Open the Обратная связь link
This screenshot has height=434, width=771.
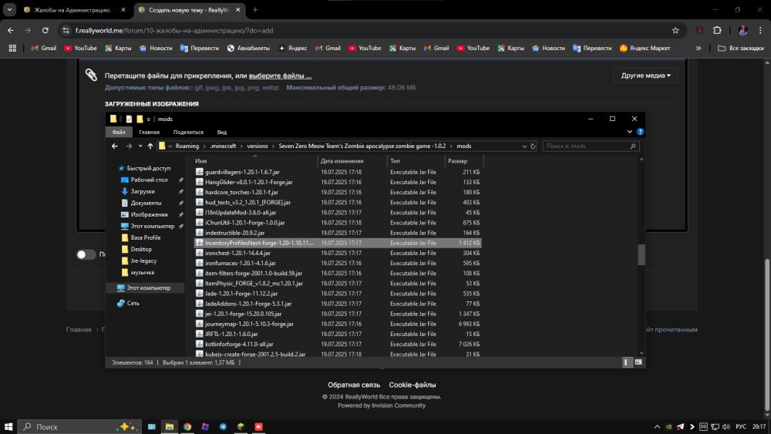pos(354,385)
